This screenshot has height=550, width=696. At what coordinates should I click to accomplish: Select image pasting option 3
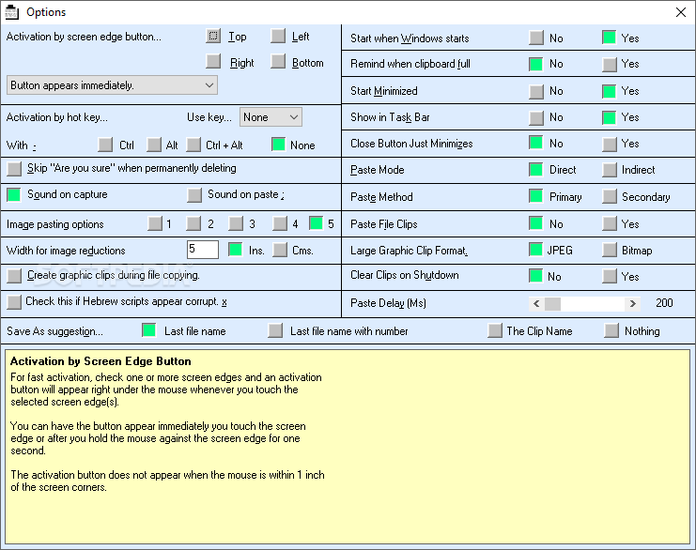pos(236,223)
